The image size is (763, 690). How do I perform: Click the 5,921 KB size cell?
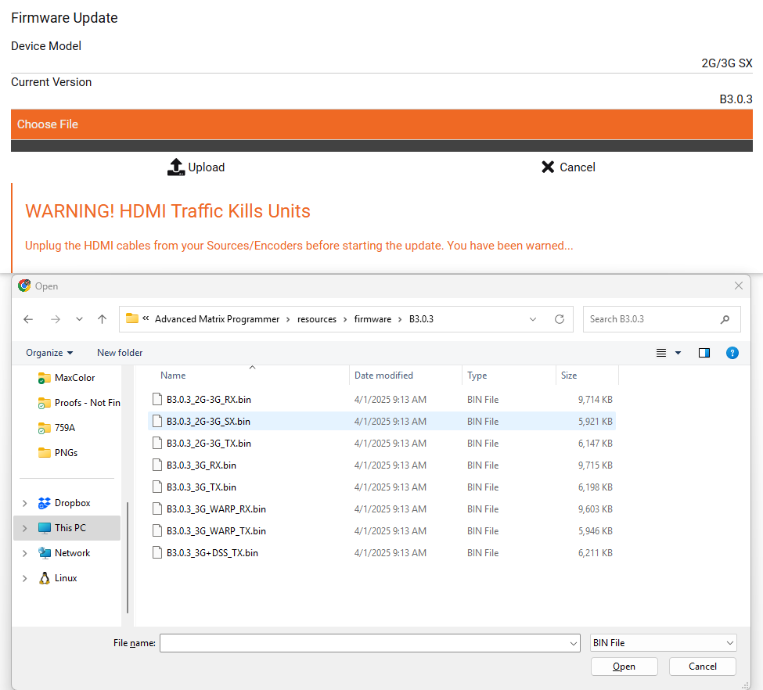[595, 422]
